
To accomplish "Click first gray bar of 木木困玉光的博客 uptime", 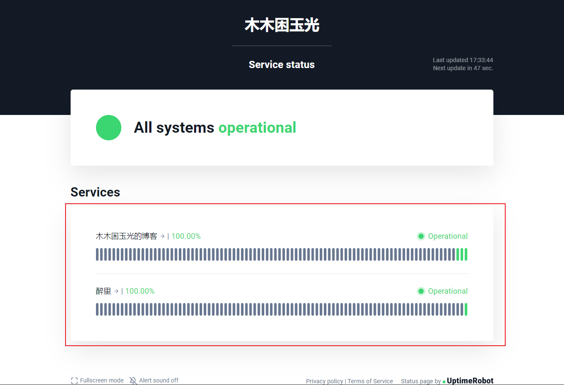I will click(97, 254).
